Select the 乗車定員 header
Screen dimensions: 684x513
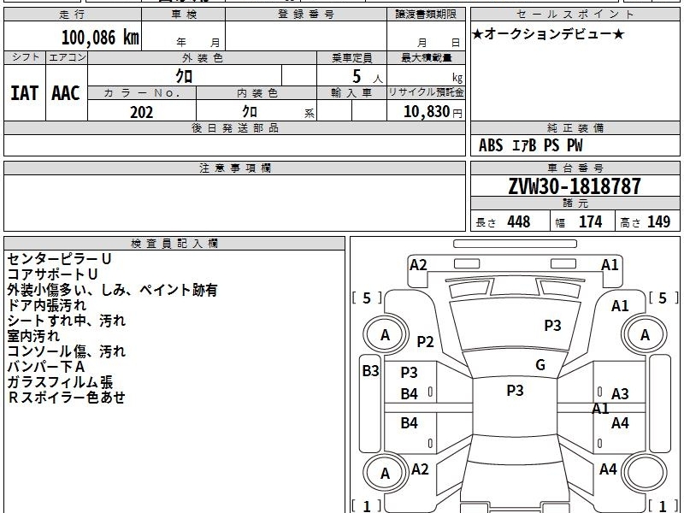pyautogui.click(x=351, y=57)
